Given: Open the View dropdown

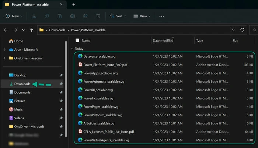Looking at the screenshot, I should coord(142,16).
